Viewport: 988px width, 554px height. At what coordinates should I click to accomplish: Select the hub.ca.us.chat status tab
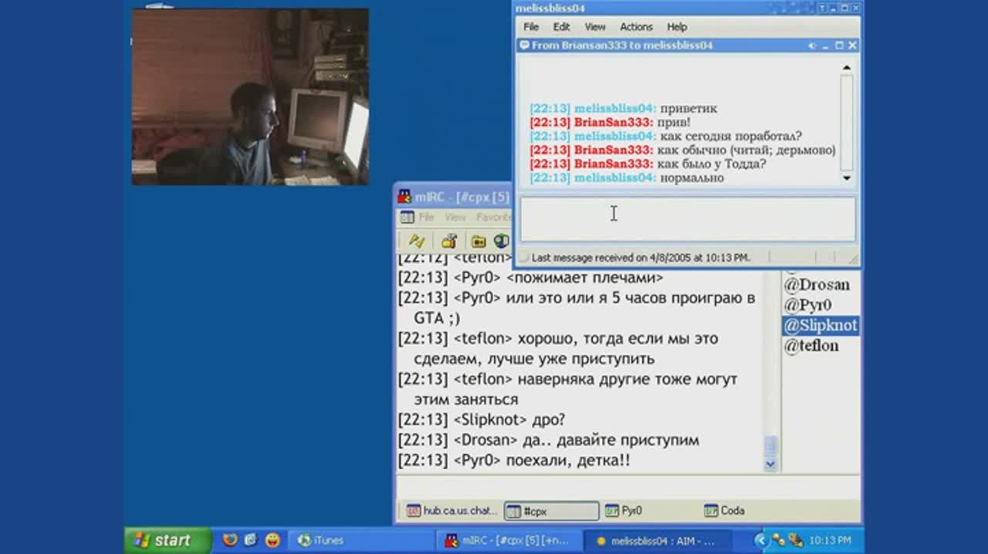[452, 511]
